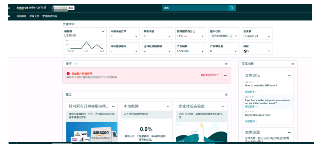
Task: Click the Amazon Seller Central logo
Action: (31, 8)
